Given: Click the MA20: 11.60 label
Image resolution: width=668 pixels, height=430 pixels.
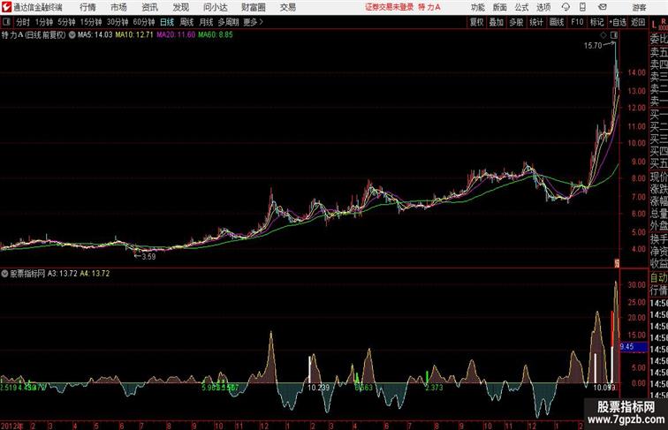Looking at the screenshot, I should coord(176,35).
